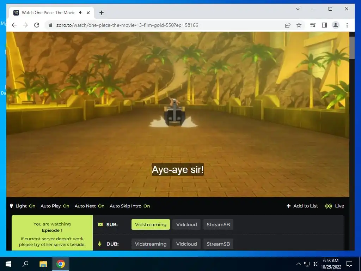Go back to the previous page
This screenshot has height=271, width=361.
(x=14, y=25)
